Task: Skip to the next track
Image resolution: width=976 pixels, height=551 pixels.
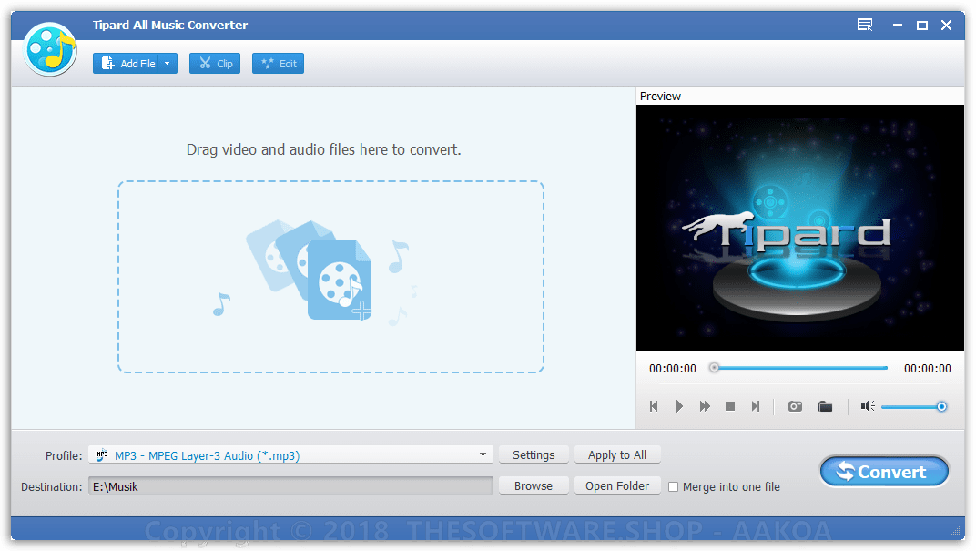Action: (x=755, y=406)
